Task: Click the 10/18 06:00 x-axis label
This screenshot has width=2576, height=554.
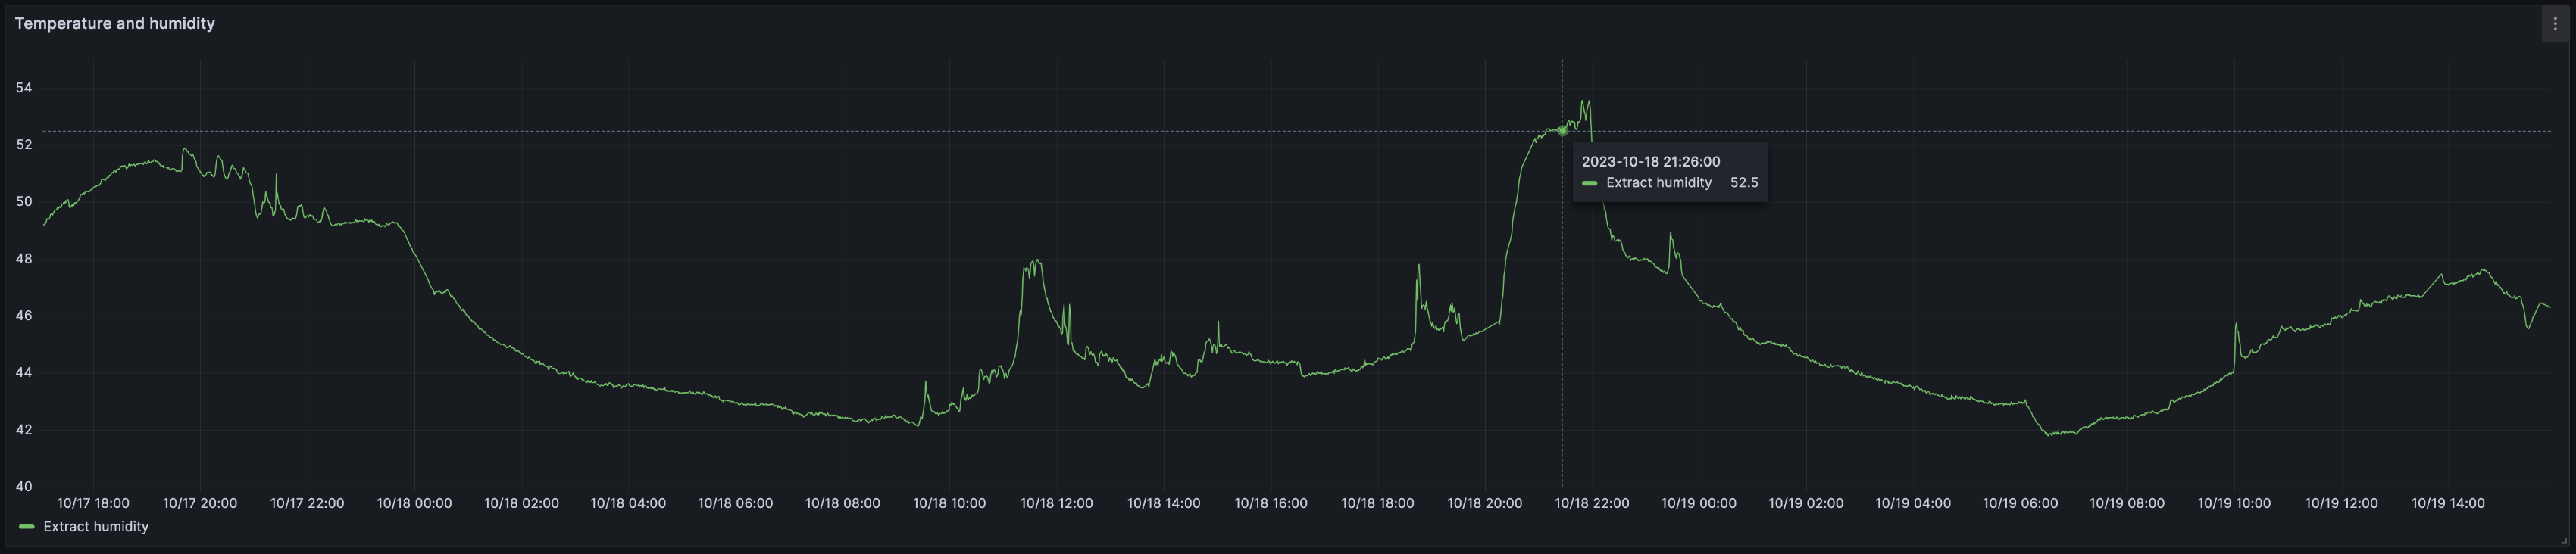Action: (x=735, y=503)
